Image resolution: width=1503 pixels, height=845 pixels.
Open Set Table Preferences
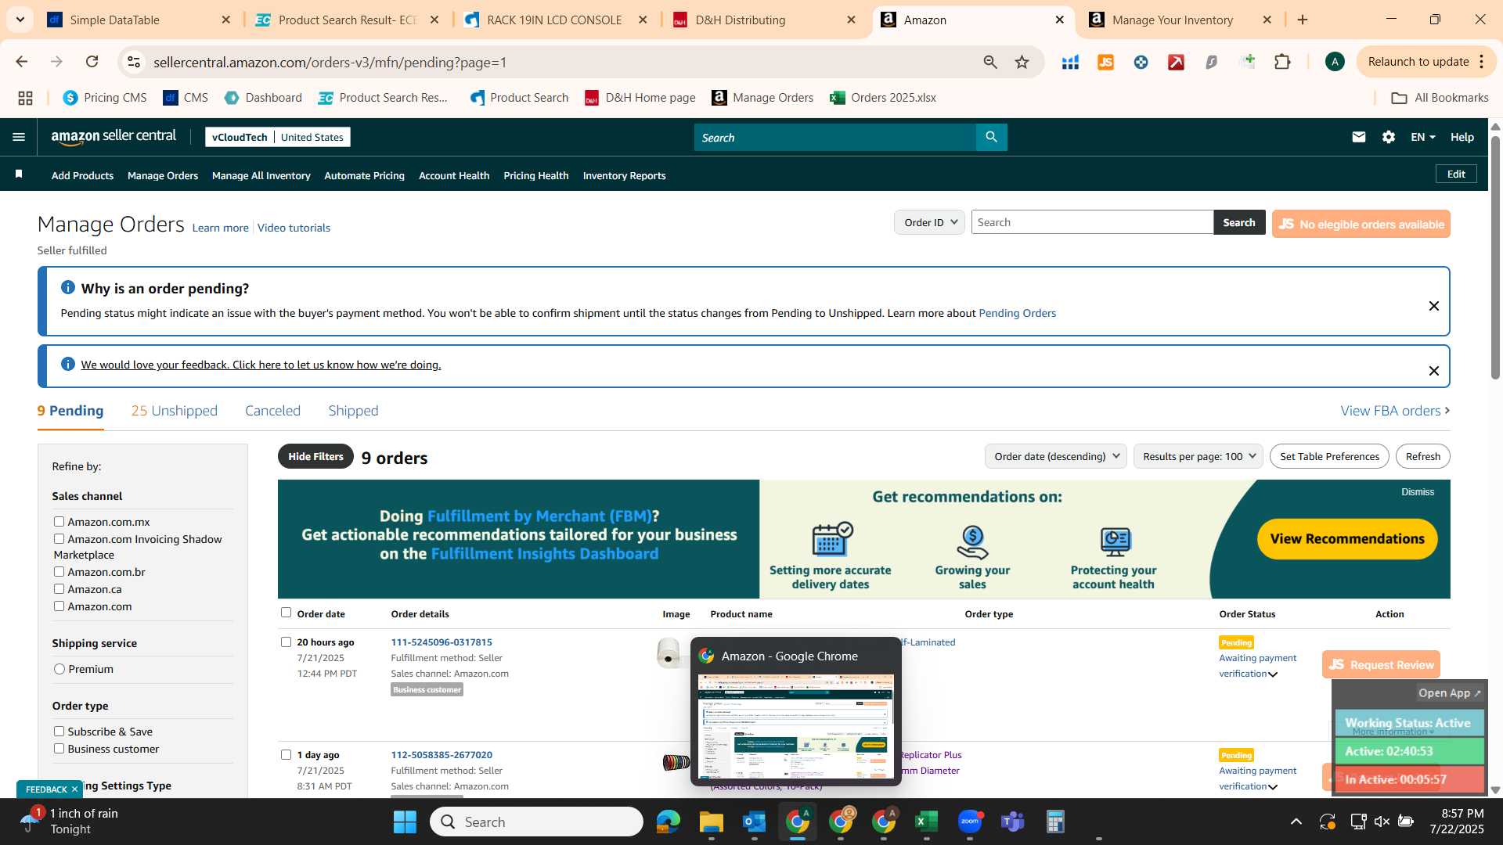click(x=1329, y=456)
